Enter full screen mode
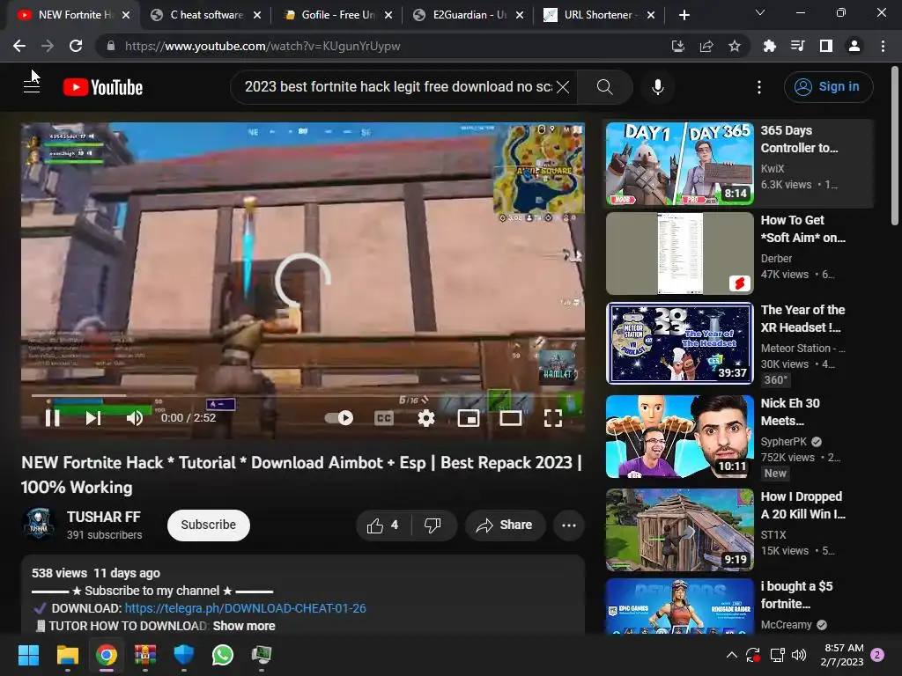This screenshot has width=902, height=676. click(553, 418)
